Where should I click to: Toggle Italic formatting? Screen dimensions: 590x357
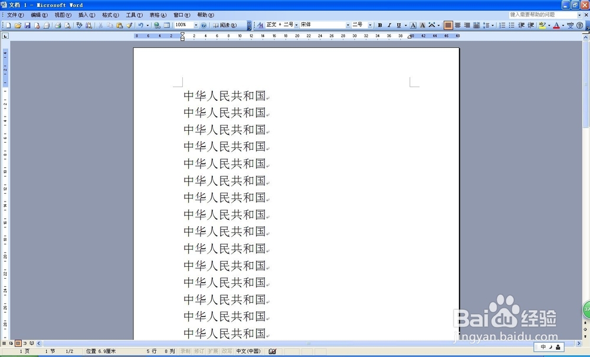pos(389,25)
